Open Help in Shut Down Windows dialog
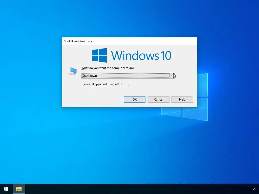 click(x=182, y=100)
